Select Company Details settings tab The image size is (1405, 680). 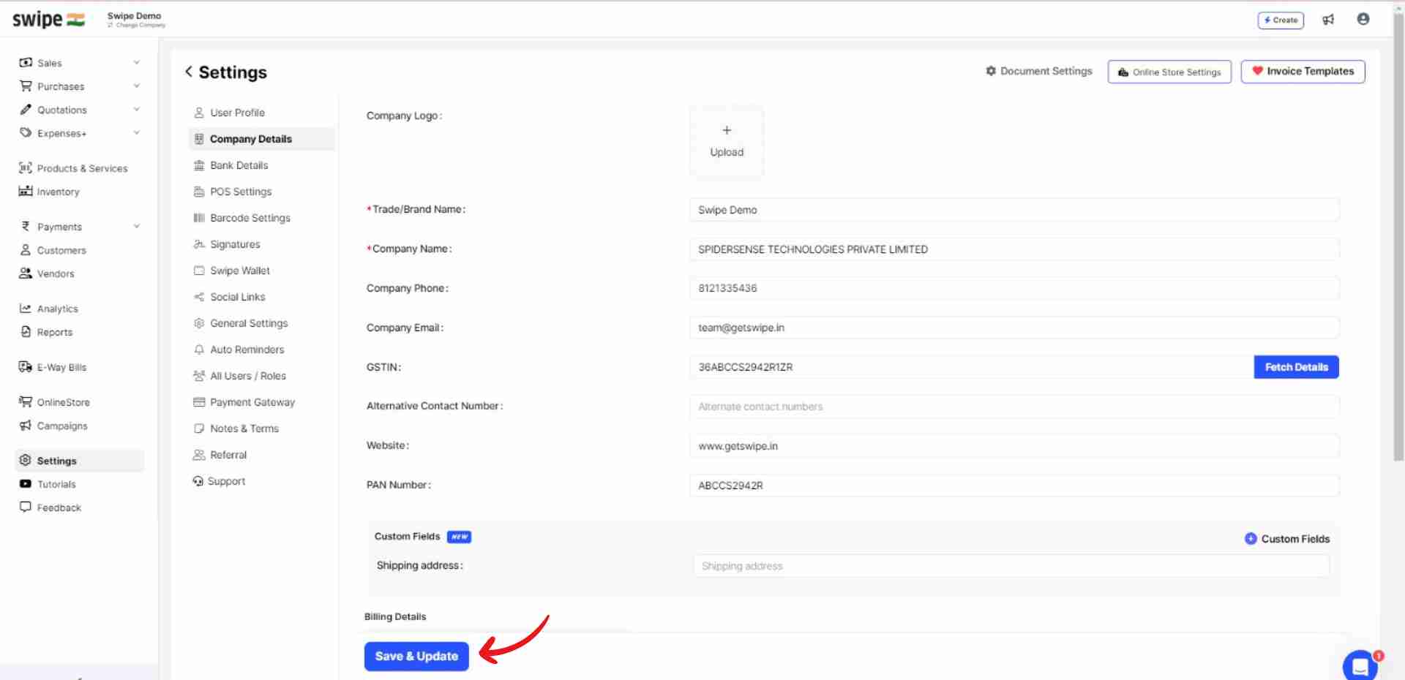point(262,139)
